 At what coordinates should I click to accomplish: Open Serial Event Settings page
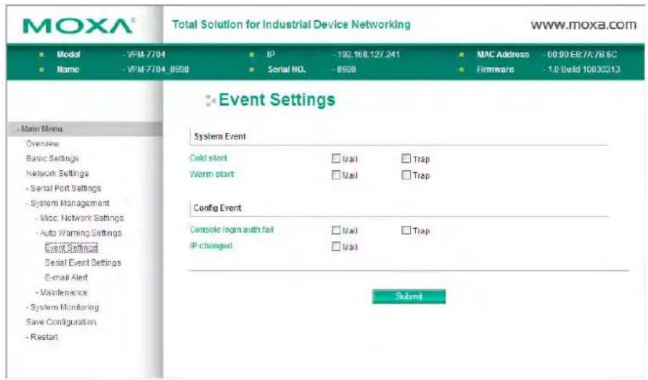pos(83,263)
